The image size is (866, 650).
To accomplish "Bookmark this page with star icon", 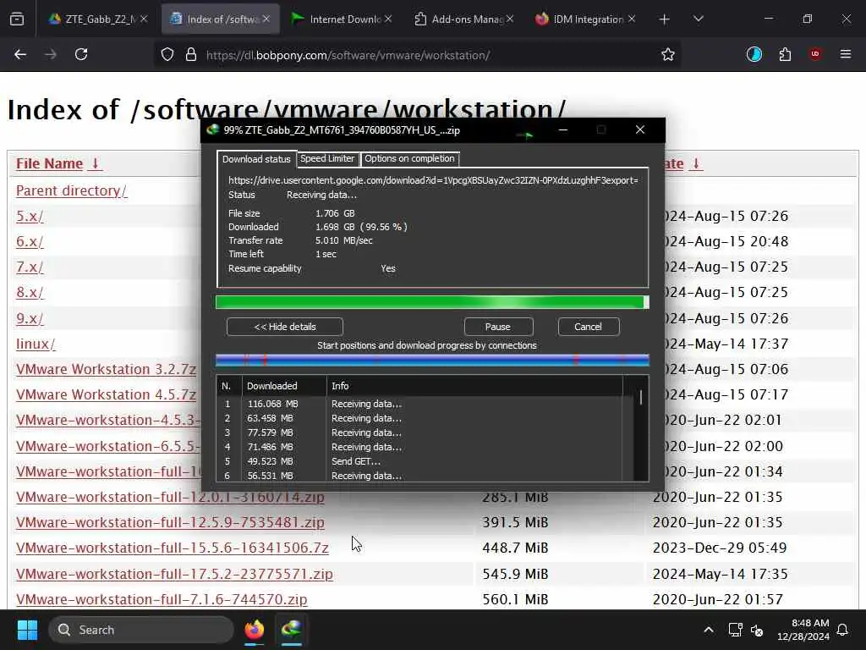I will (x=668, y=54).
